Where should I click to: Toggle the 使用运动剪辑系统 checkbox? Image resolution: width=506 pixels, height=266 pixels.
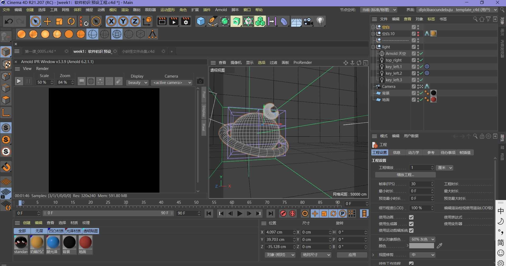coord(411,230)
